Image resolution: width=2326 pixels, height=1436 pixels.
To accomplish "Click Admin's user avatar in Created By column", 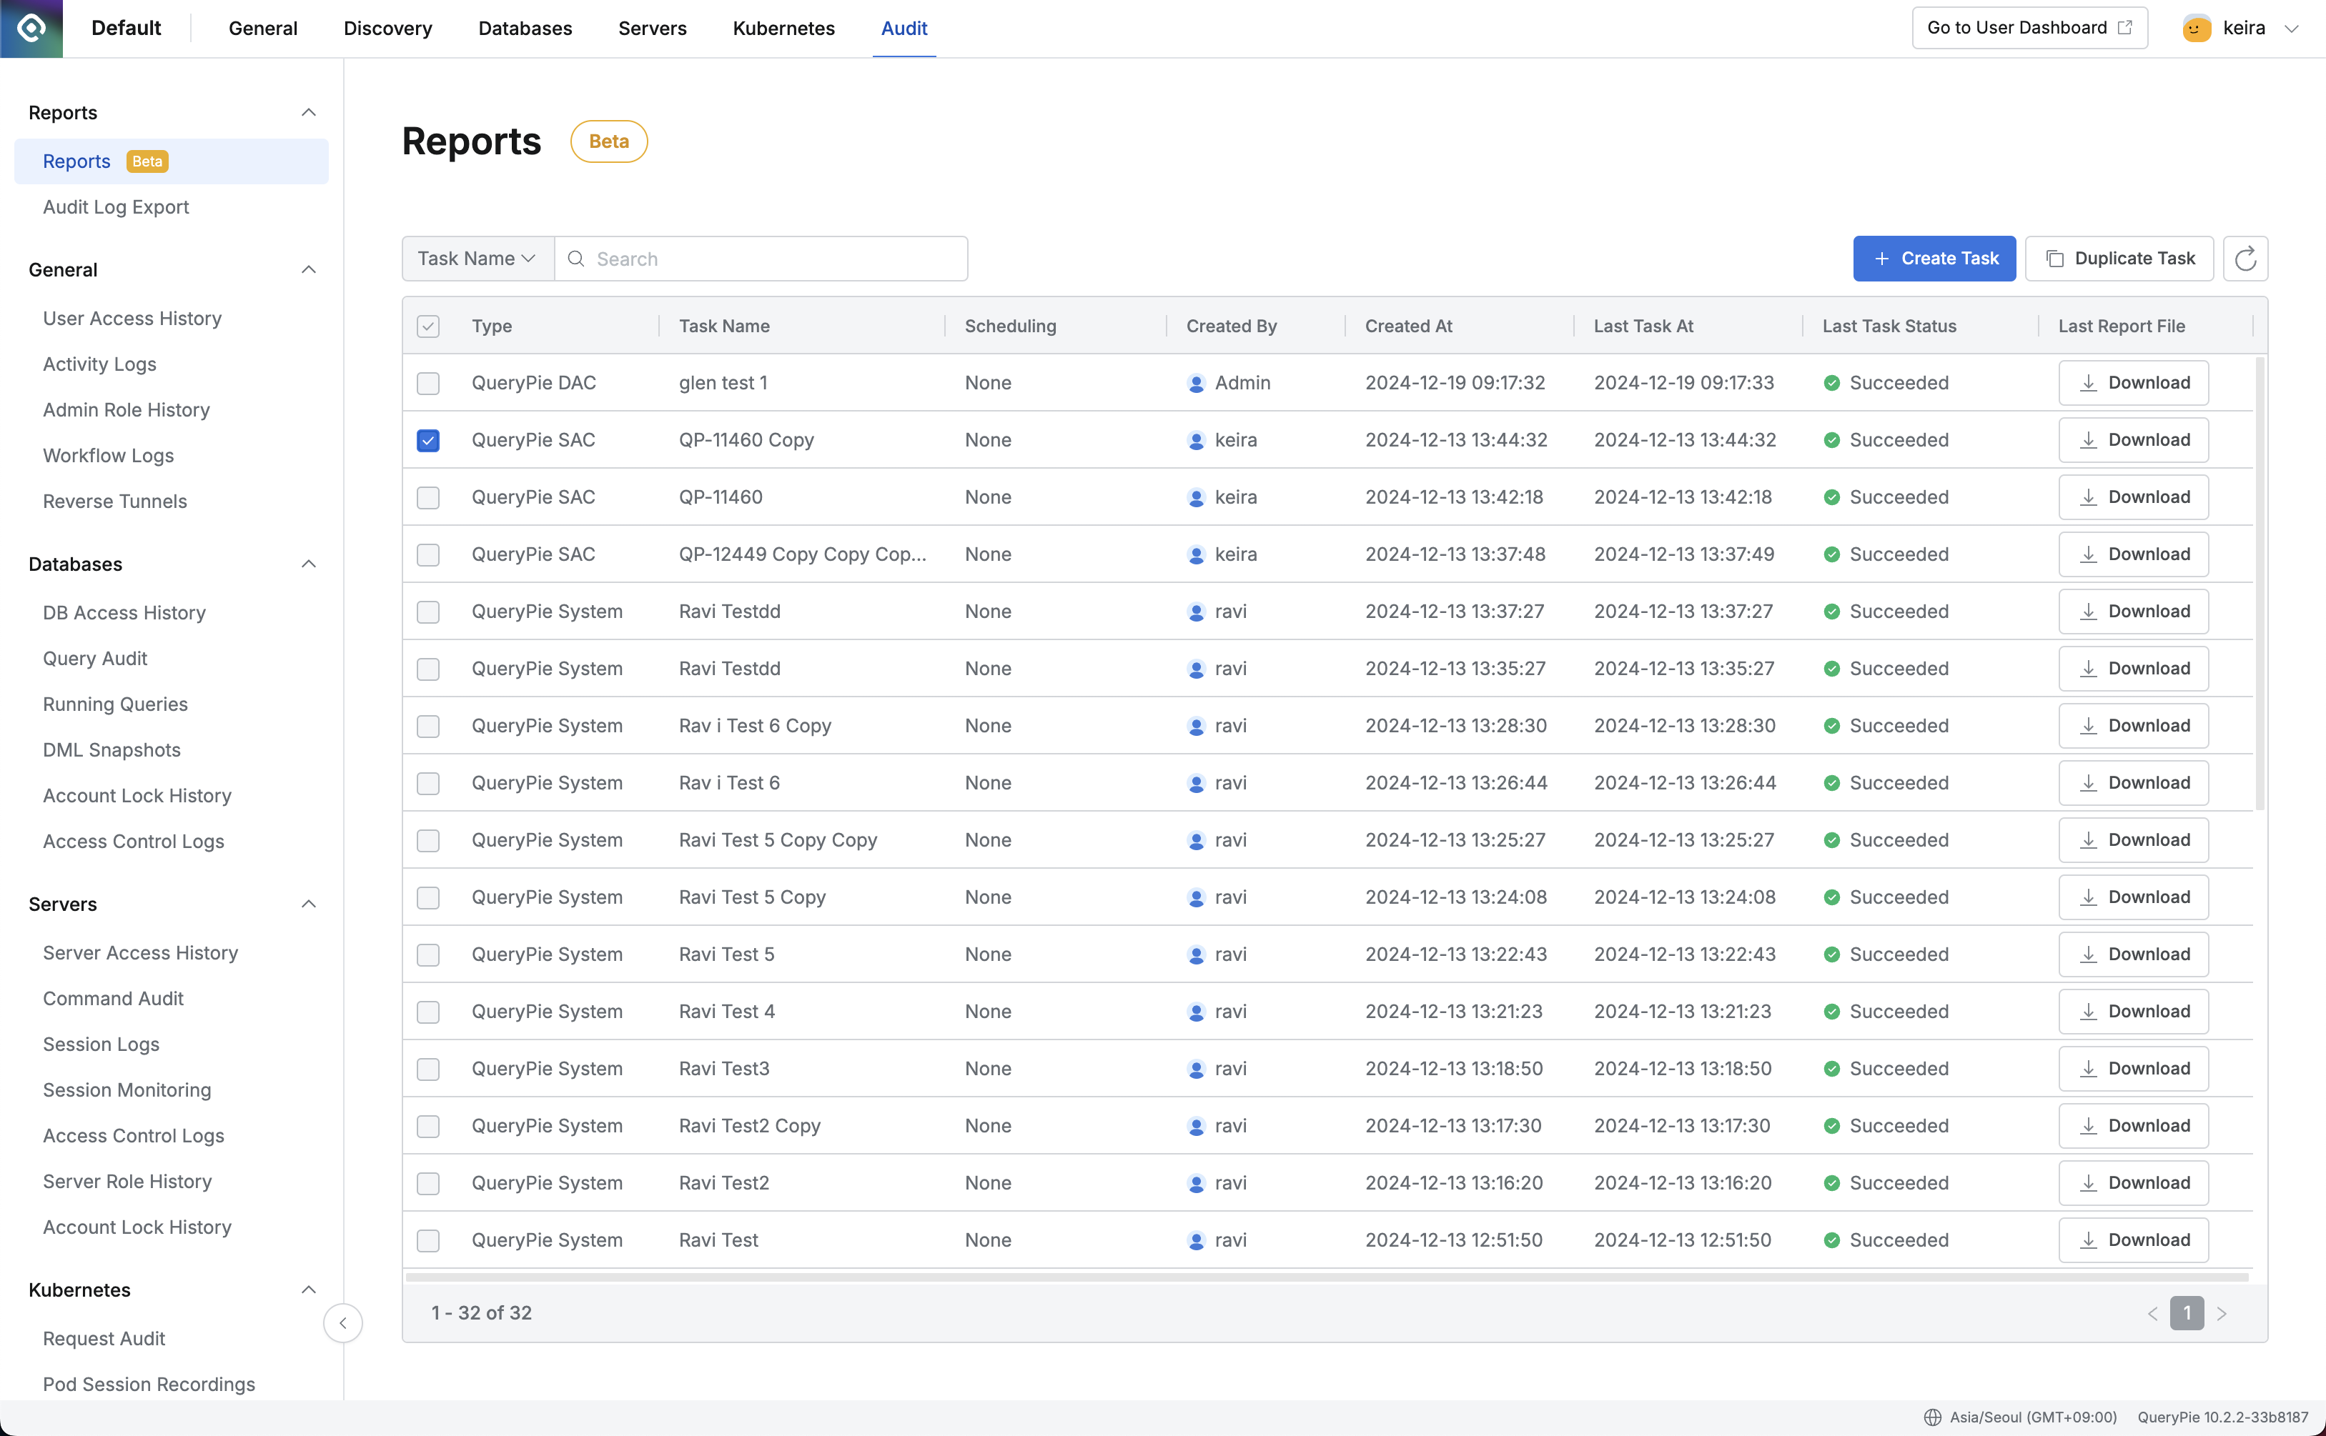I will coord(1195,383).
